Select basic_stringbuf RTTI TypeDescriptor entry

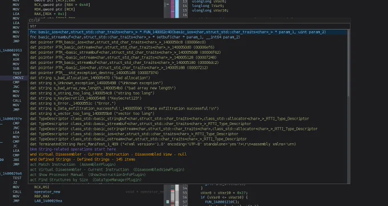[188, 119]
